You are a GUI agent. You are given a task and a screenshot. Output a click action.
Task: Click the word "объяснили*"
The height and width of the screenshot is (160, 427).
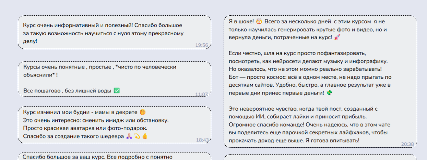[39, 74]
